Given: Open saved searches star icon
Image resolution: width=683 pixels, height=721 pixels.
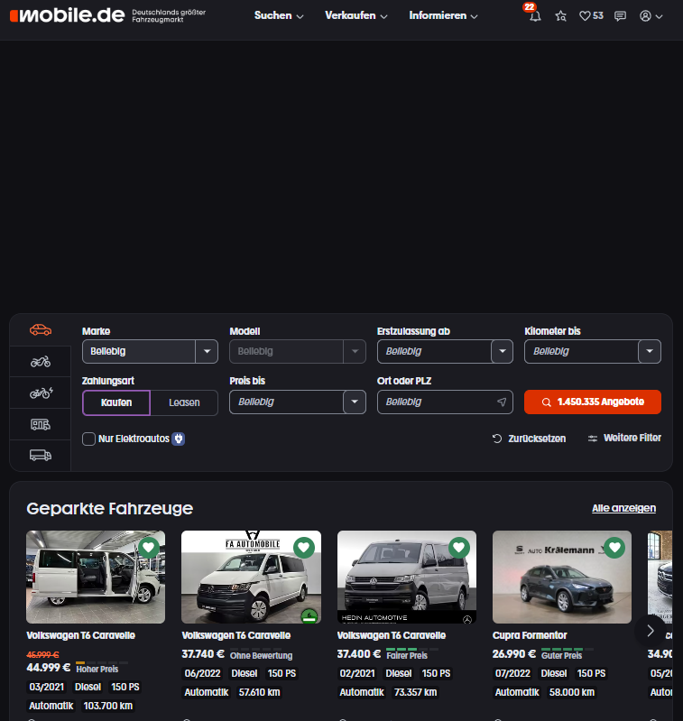Looking at the screenshot, I should 560,16.
